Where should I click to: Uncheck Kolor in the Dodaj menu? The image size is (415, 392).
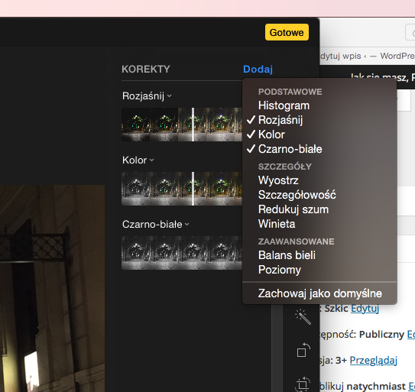319,134
